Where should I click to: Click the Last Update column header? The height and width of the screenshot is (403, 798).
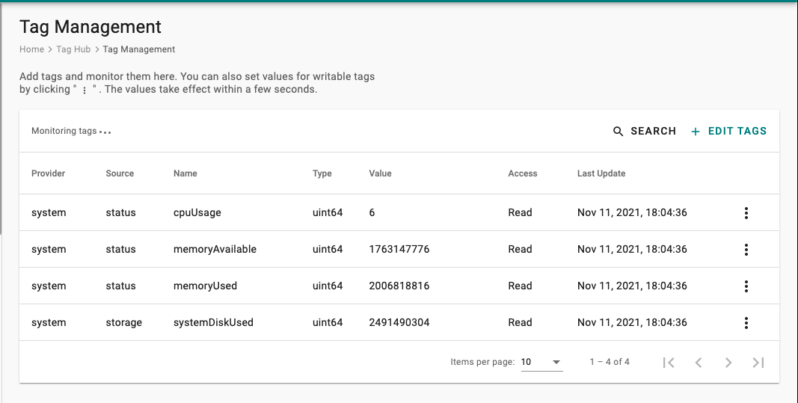pyautogui.click(x=601, y=173)
